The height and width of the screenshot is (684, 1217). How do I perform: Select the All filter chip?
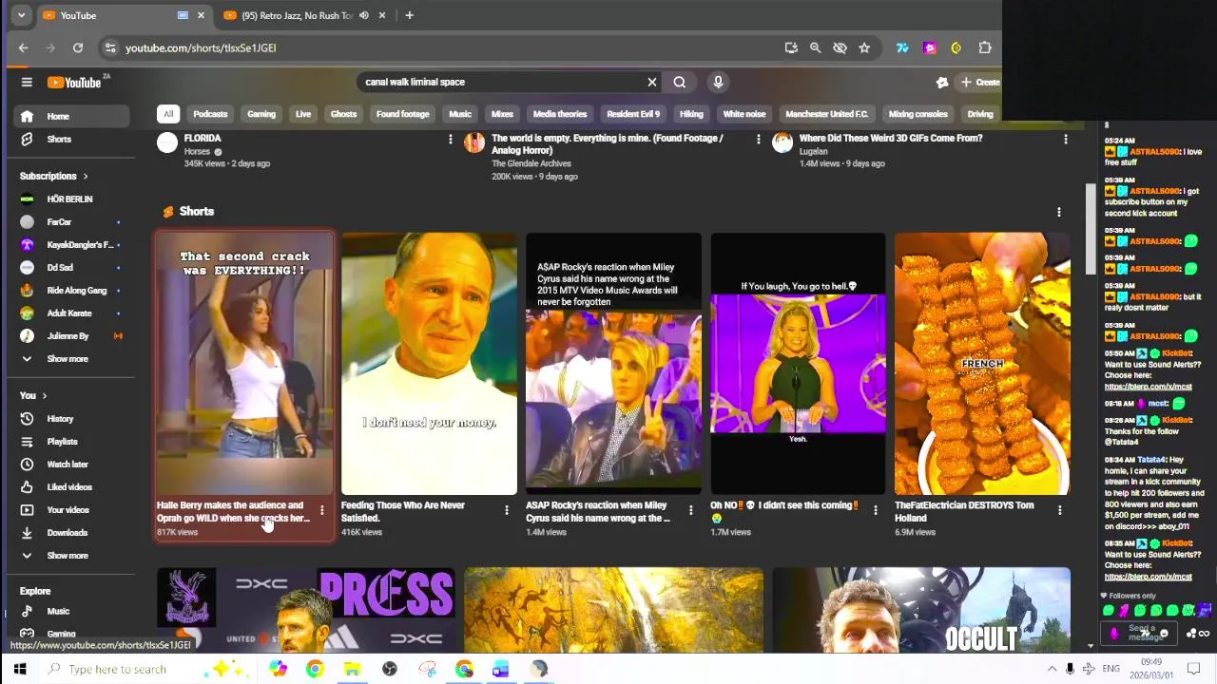(x=168, y=115)
